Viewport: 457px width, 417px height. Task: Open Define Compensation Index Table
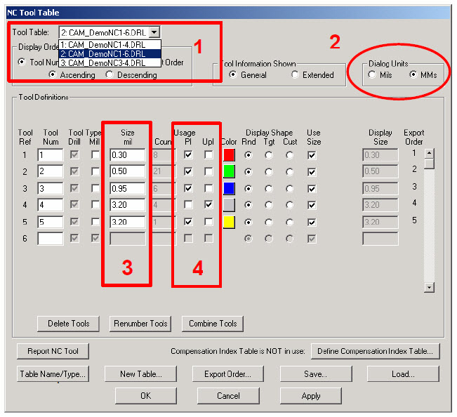coord(375,351)
